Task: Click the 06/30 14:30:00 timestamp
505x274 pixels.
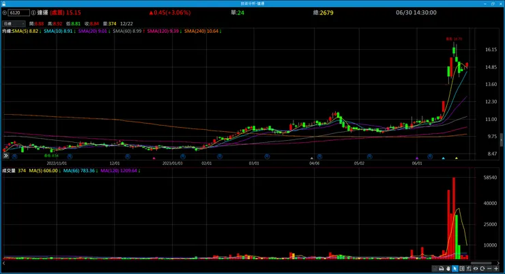Action: coord(416,12)
